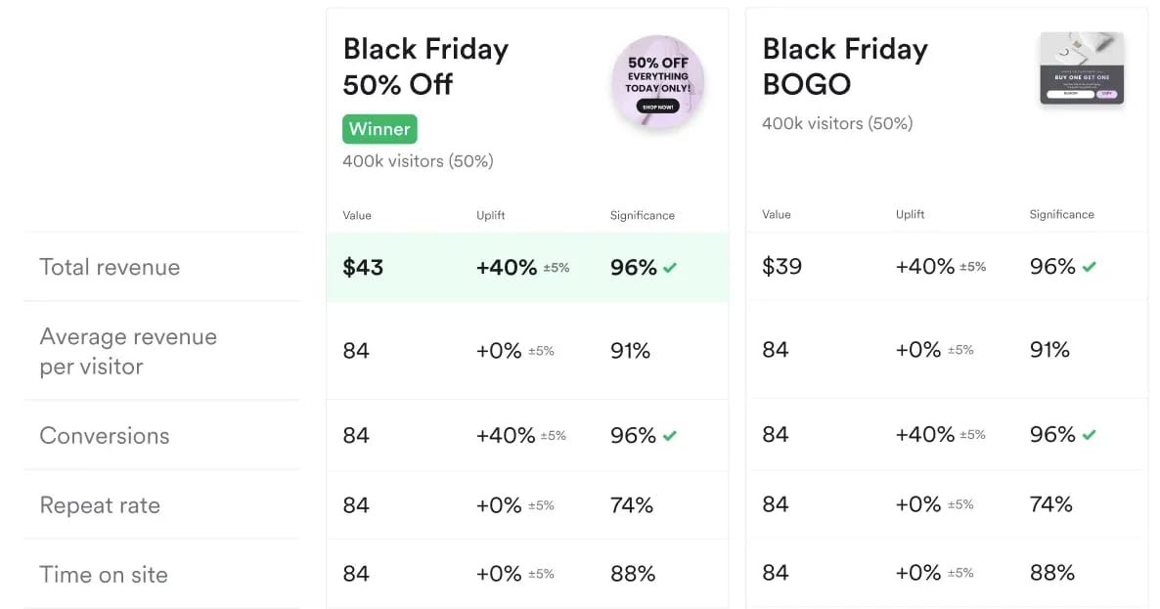Click the green Winner badge
Image resolution: width=1160 pixels, height=609 pixels.
pos(379,129)
